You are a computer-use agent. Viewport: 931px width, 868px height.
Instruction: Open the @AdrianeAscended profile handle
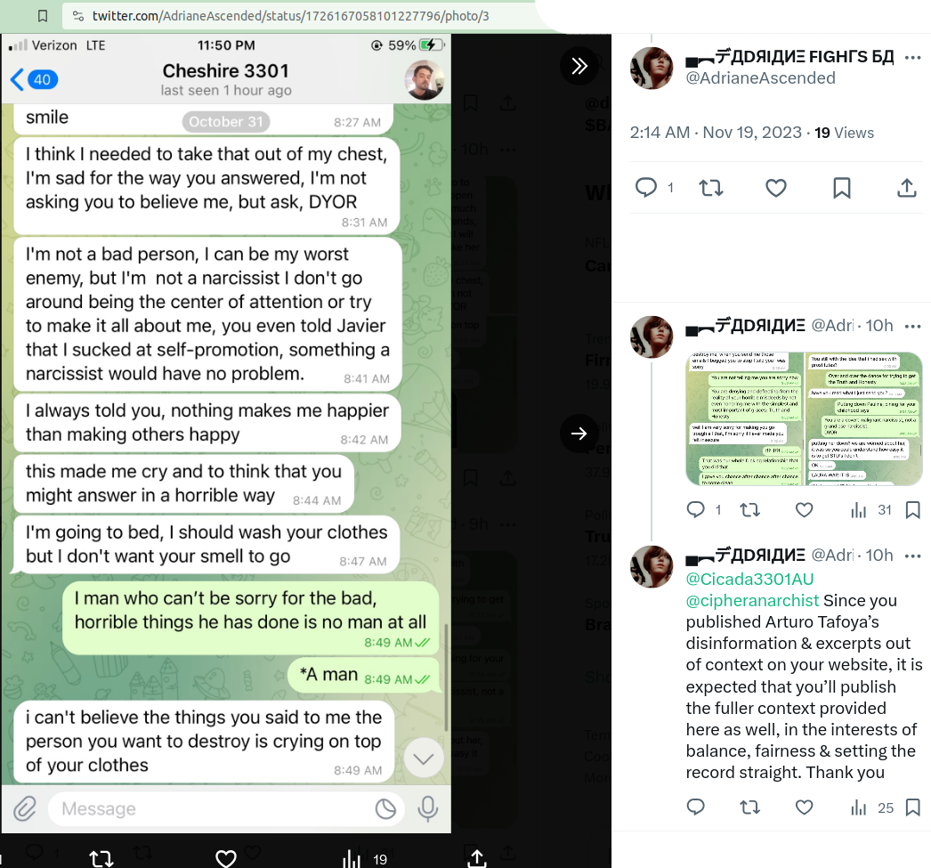click(760, 77)
